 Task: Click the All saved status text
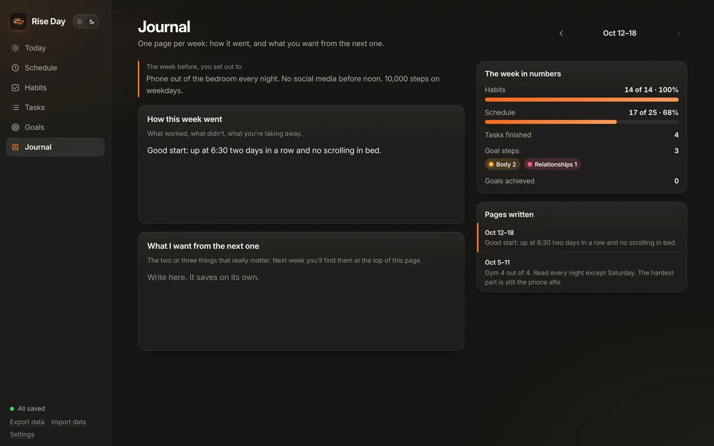[x=32, y=409]
